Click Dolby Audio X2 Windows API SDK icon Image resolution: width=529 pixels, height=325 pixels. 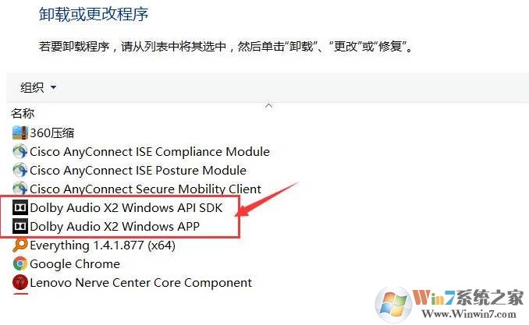(20, 208)
